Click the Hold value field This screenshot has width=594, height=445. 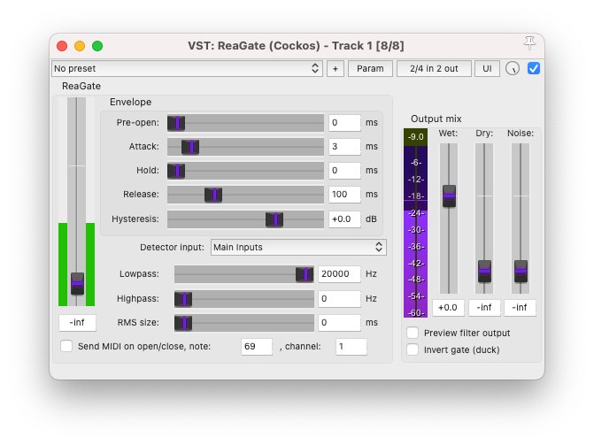[x=344, y=171]
